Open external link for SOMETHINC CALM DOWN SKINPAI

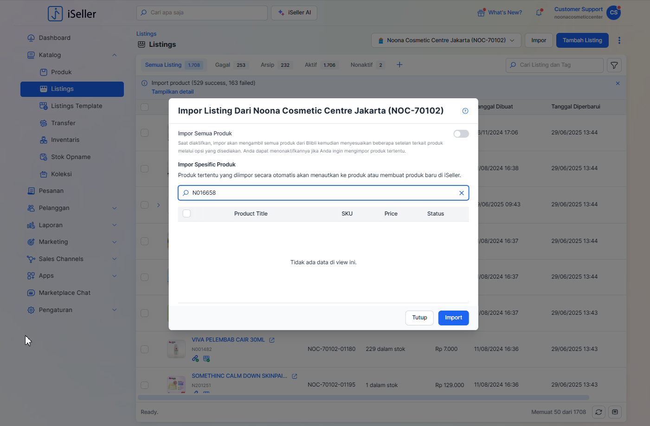295,376
